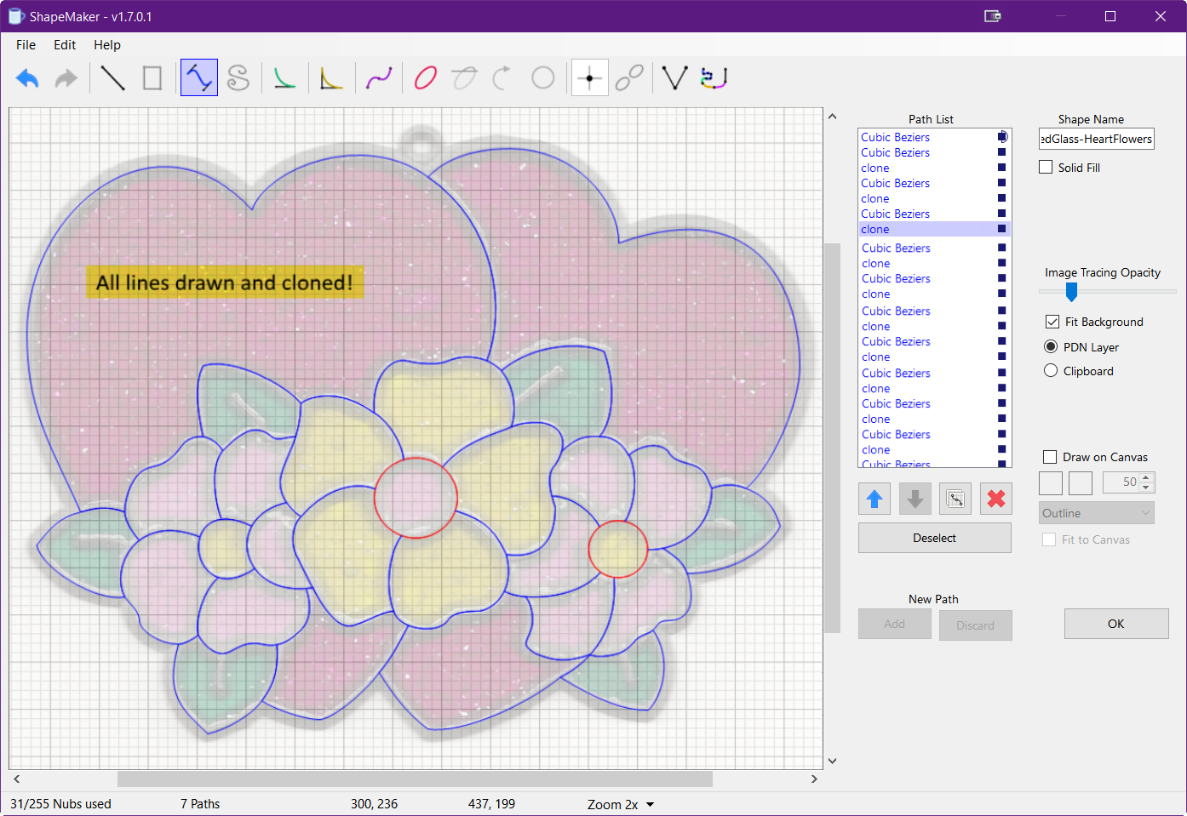Click the V-shaped close path icon
1187x816 pixels.
pyautogui.click(x=674, y=78)
